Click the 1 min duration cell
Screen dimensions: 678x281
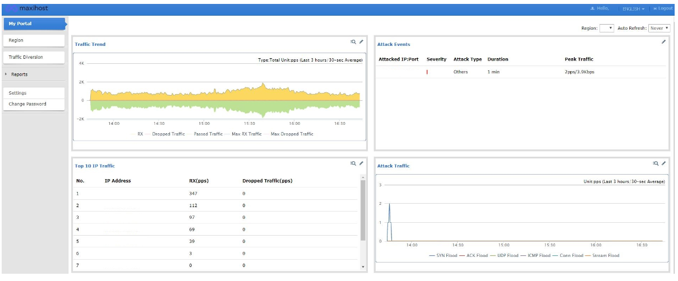coord(493,72)
